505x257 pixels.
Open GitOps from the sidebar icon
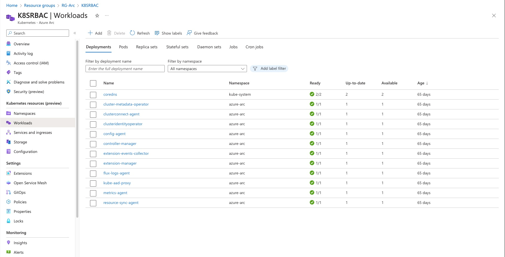9,192
